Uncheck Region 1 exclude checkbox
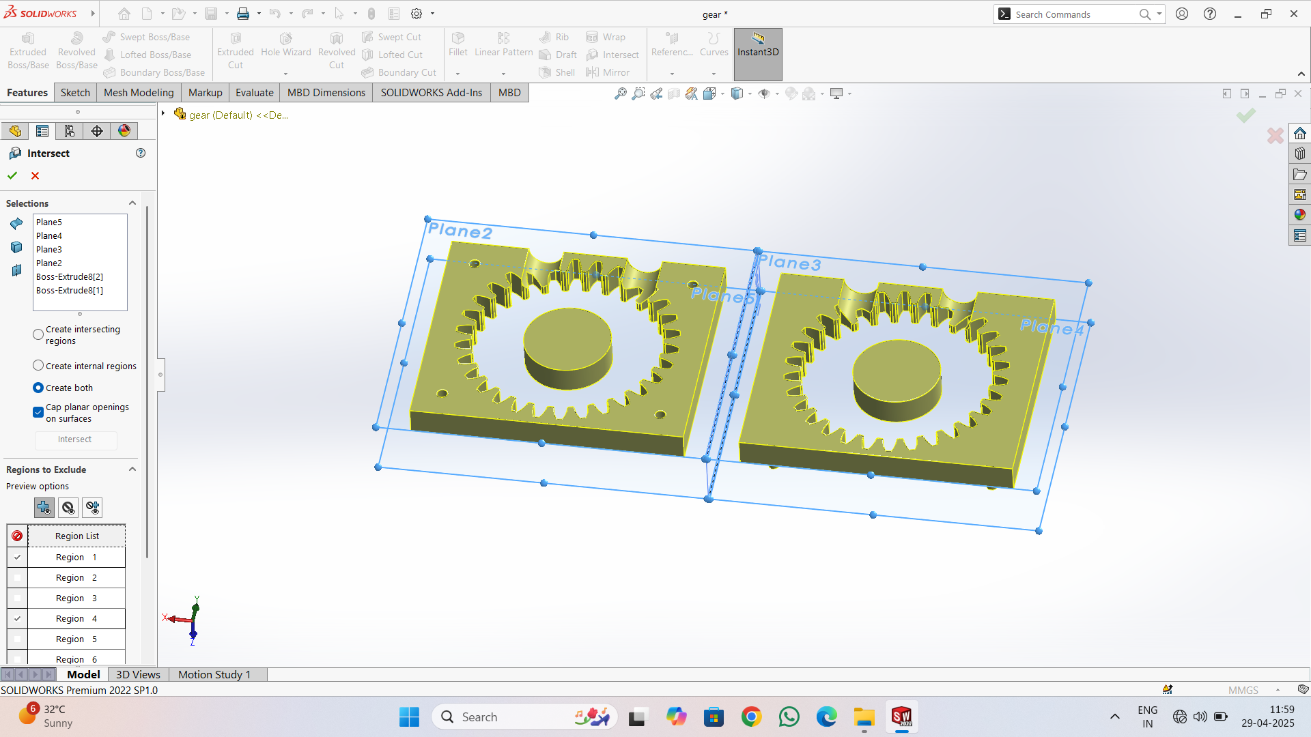The height and width of the screenshot is (737, 1311). point(17,557)
